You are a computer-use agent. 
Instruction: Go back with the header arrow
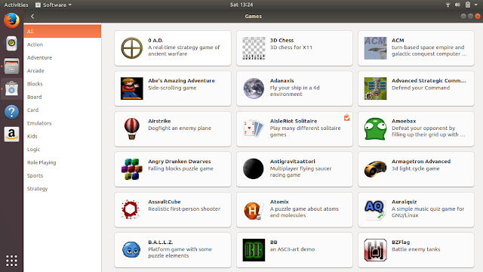tap(32, 17)
